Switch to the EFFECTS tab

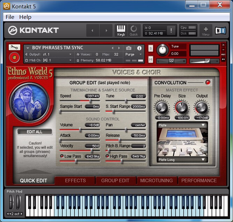click(x=75, y=180)
